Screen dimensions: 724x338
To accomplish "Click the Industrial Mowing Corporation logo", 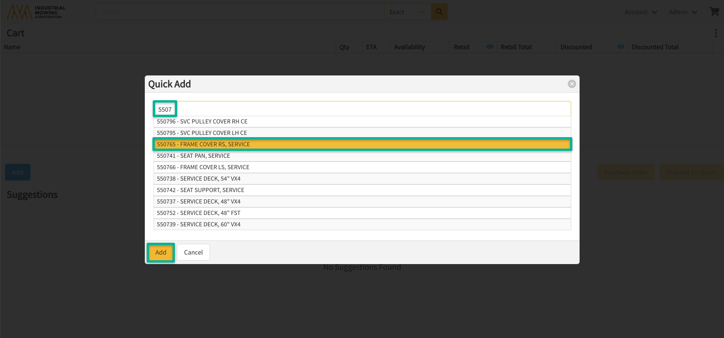I will click(x=36, y=12).
